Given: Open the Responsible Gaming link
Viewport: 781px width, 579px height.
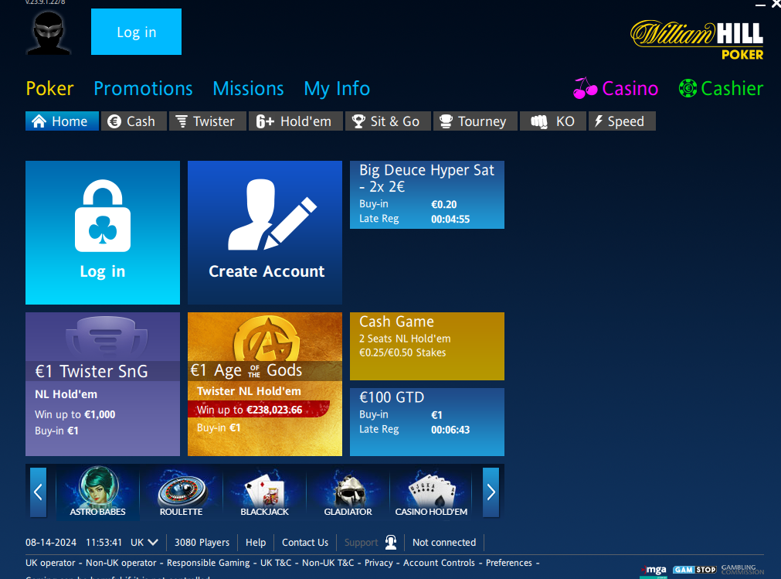Looking at the screenshot, I should pos(209,563).
